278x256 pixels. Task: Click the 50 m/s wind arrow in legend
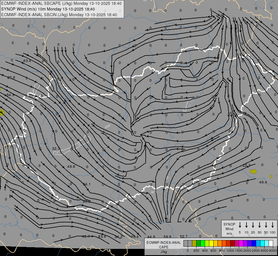(266, 225)
